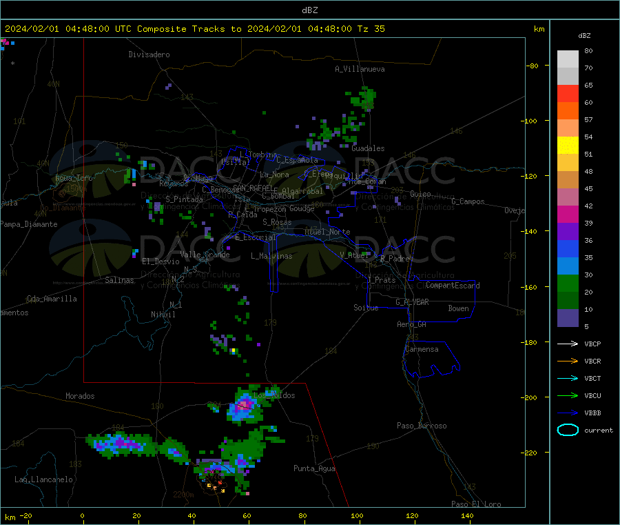This screenshot has height=525, width=620.
Task: Click the orange VBCR arrow legend icon
Action: click(568, 361)
